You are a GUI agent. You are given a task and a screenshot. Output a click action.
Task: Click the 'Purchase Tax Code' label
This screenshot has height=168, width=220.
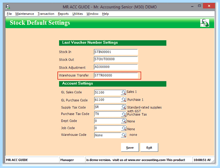tap(75, 114)
